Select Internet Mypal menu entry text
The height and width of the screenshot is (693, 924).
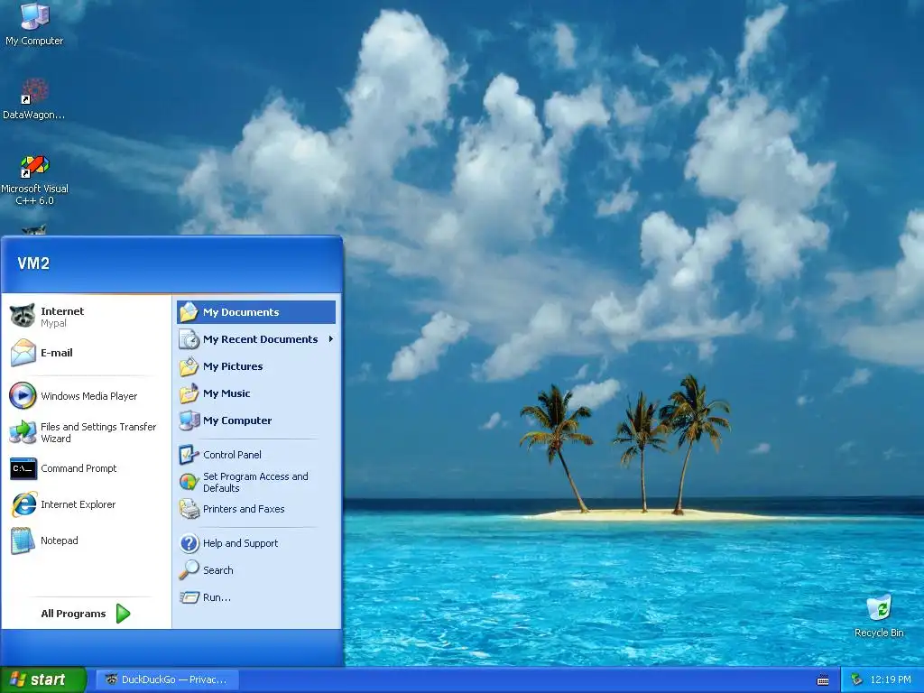click(62, 317)
